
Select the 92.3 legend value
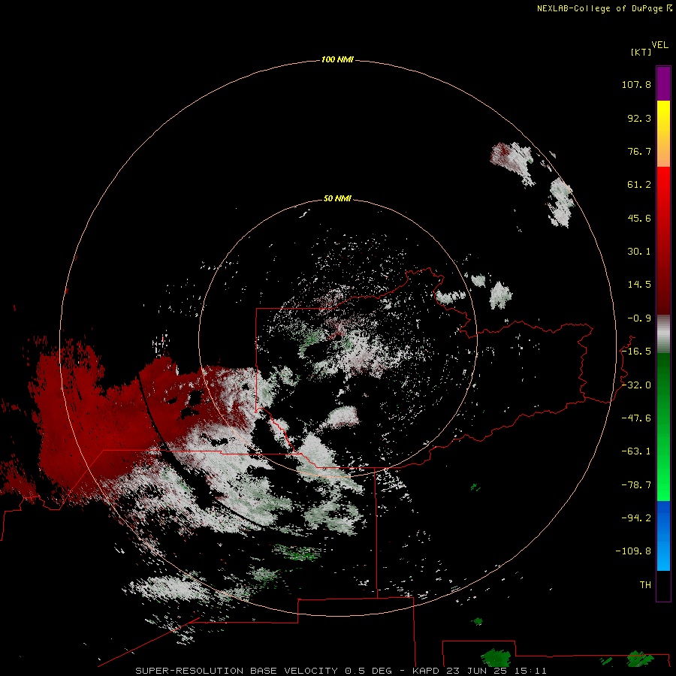click(x=639, y=118)
